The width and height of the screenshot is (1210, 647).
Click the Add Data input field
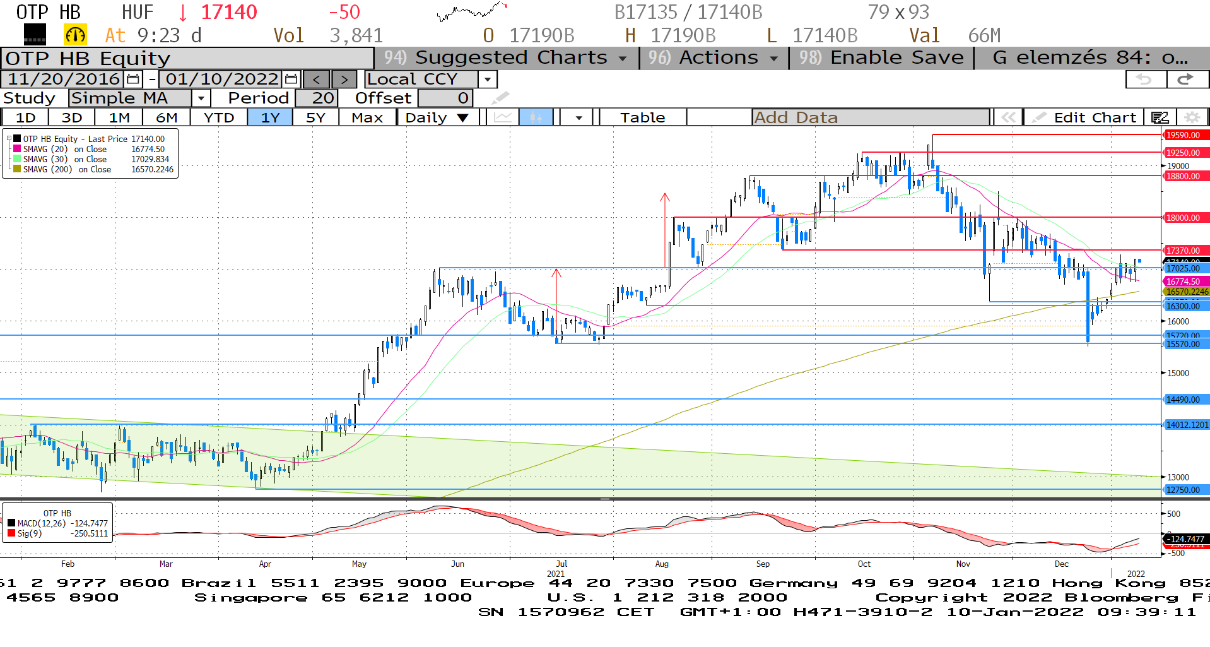click(871, 117)
